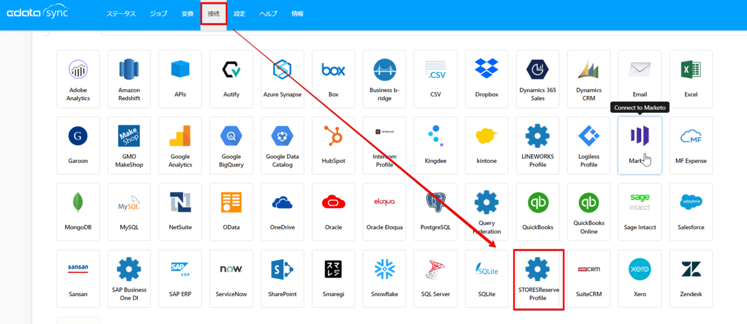The height and width of the screenshot is (324, 747).
Task: Select the Azure Synapse connector
Action: coord(282,79)
